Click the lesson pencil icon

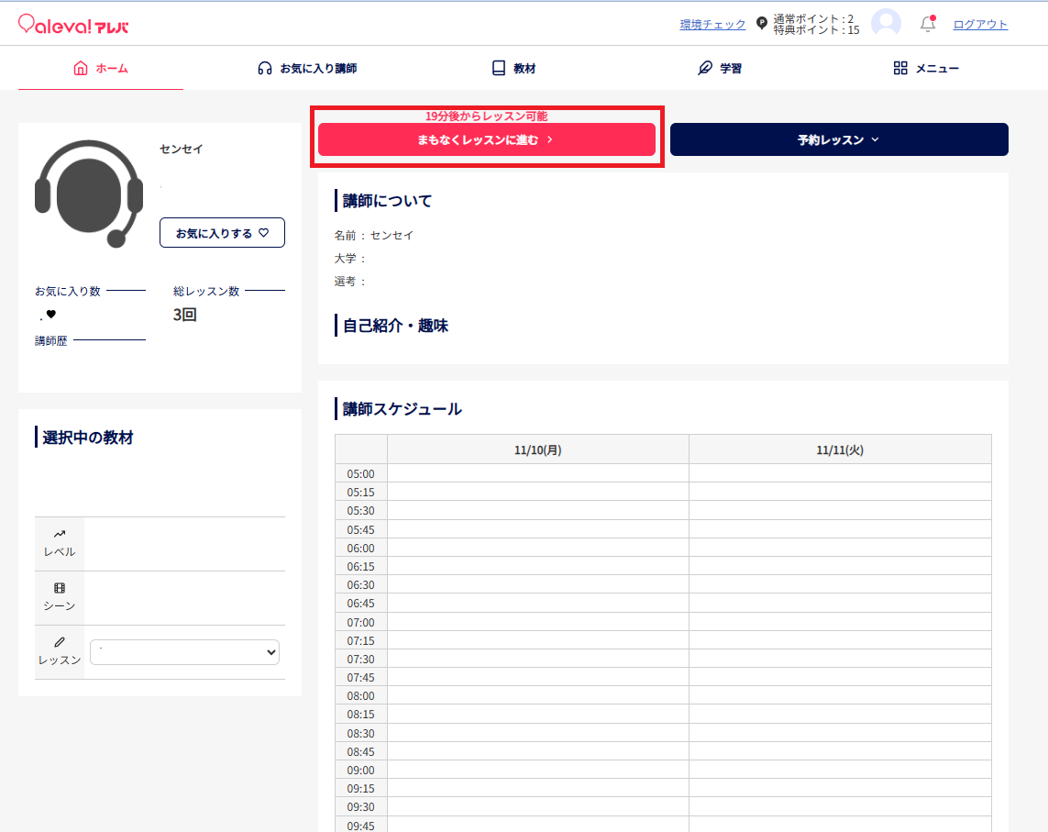point(60,642)
